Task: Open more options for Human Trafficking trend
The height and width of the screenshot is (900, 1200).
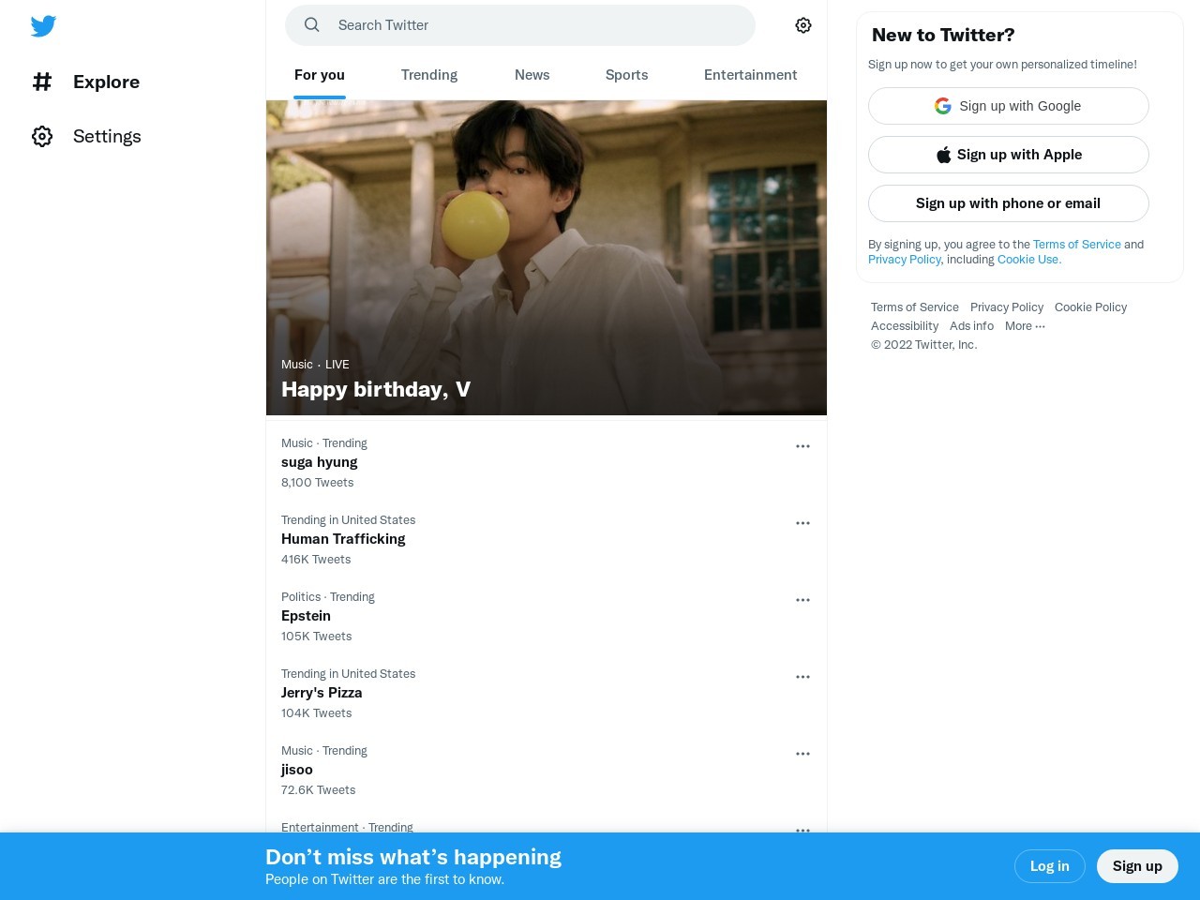Action: click(x=802, y=523)
